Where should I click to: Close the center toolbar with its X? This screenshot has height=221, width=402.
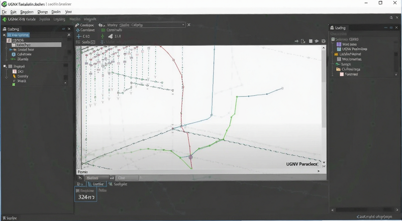(x=189, y=25)
